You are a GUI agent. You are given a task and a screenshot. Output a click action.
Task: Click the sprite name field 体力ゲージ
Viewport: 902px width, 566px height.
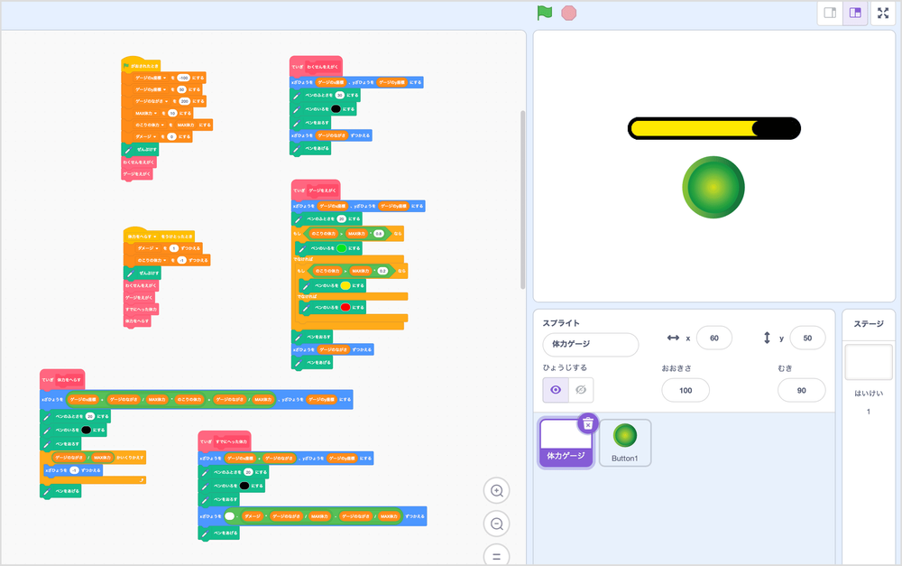590,344
